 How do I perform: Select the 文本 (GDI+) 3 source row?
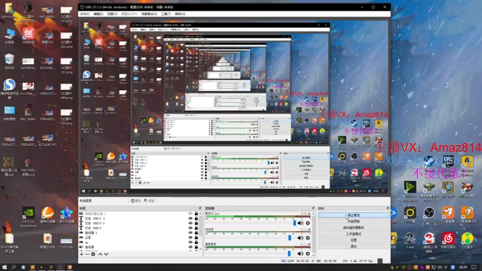139,219
